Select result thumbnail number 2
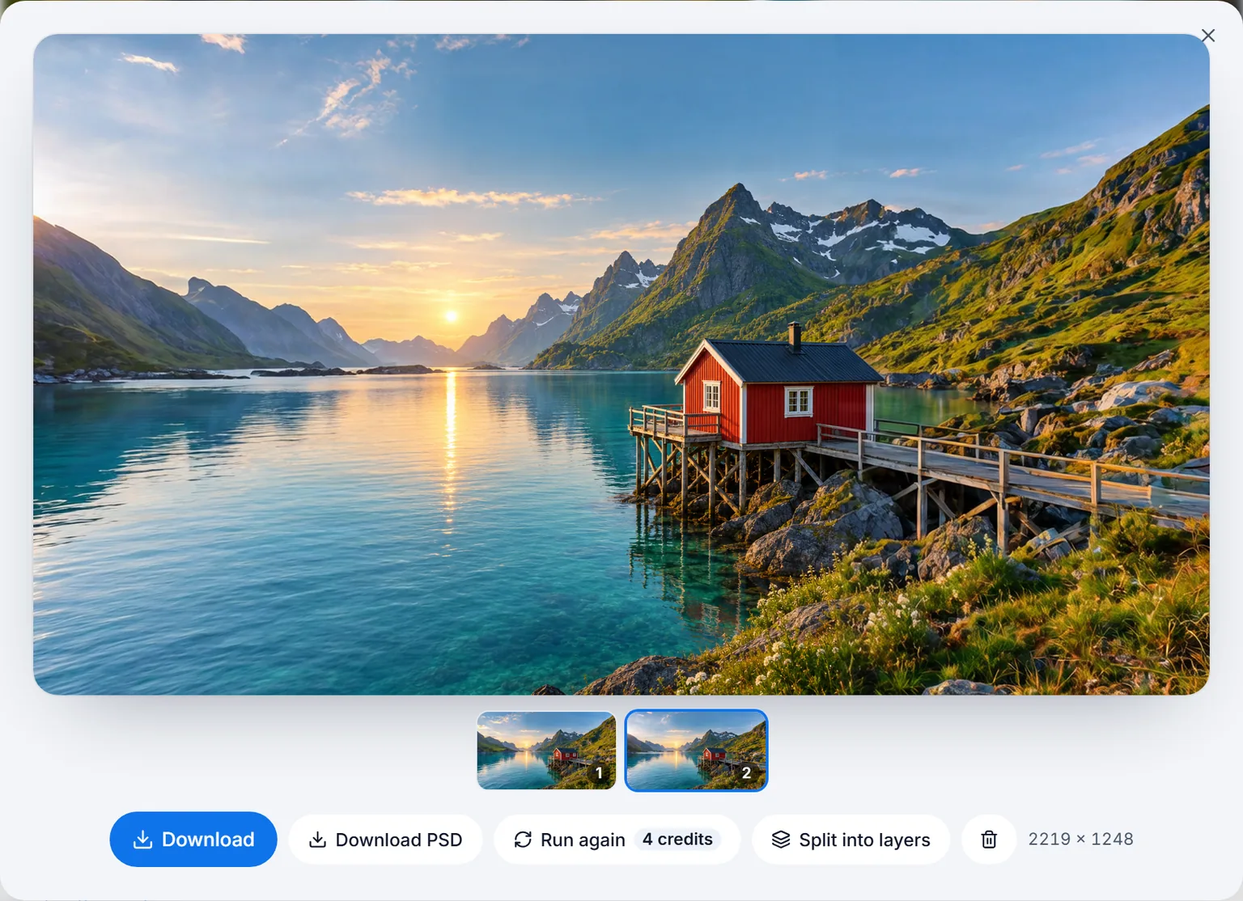 (x=697, y=751)
